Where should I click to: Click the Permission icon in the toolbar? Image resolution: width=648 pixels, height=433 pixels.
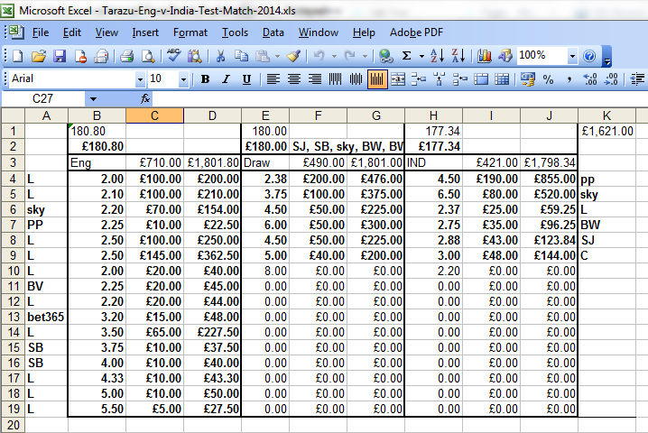(x=80, y=56)
